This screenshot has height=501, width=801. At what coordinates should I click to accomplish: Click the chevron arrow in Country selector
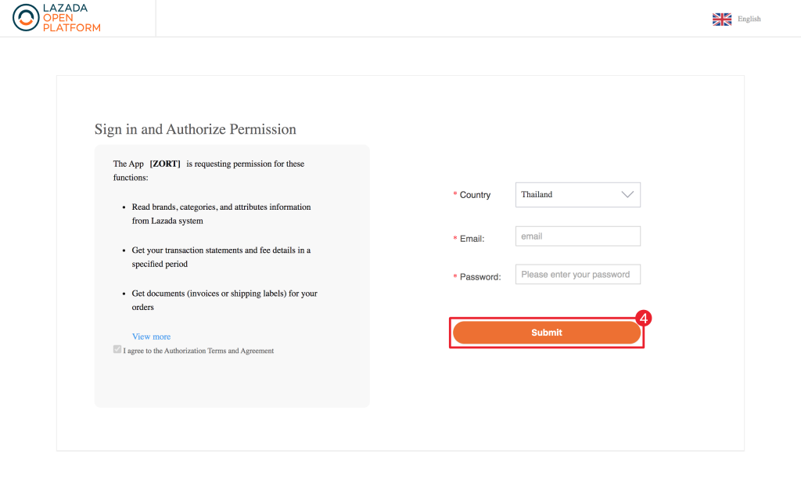point(627,195)
